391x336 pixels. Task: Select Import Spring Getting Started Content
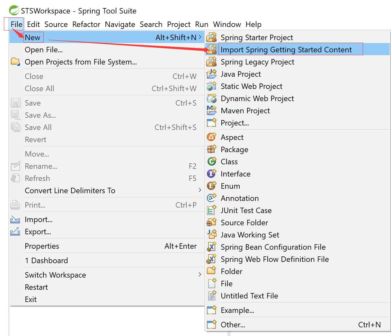[x=298, y=49]
